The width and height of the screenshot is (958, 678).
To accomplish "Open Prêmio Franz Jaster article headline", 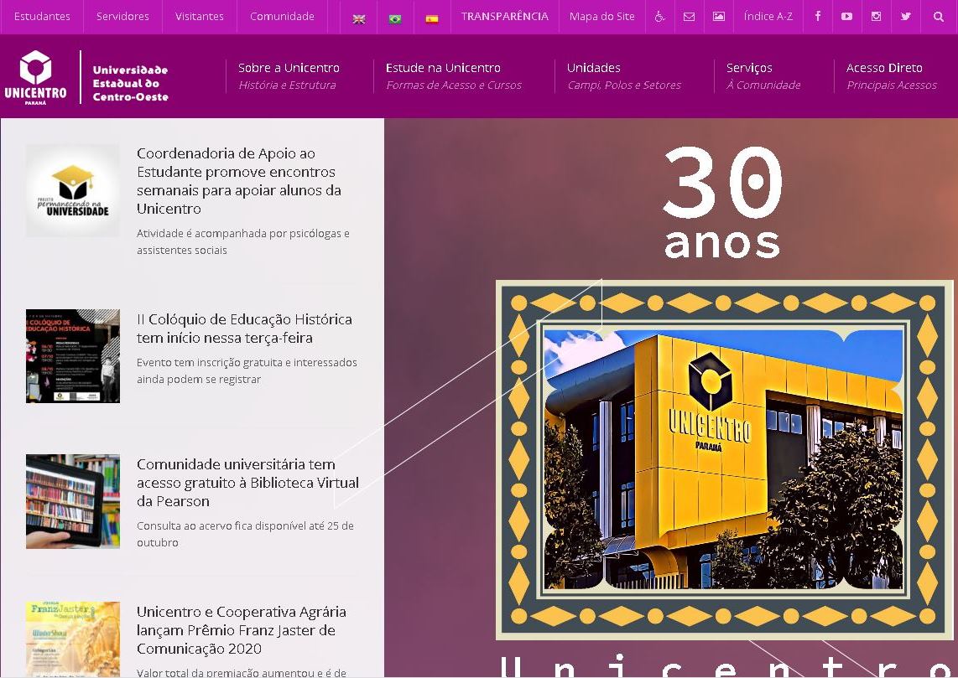I will pos(242,629).
